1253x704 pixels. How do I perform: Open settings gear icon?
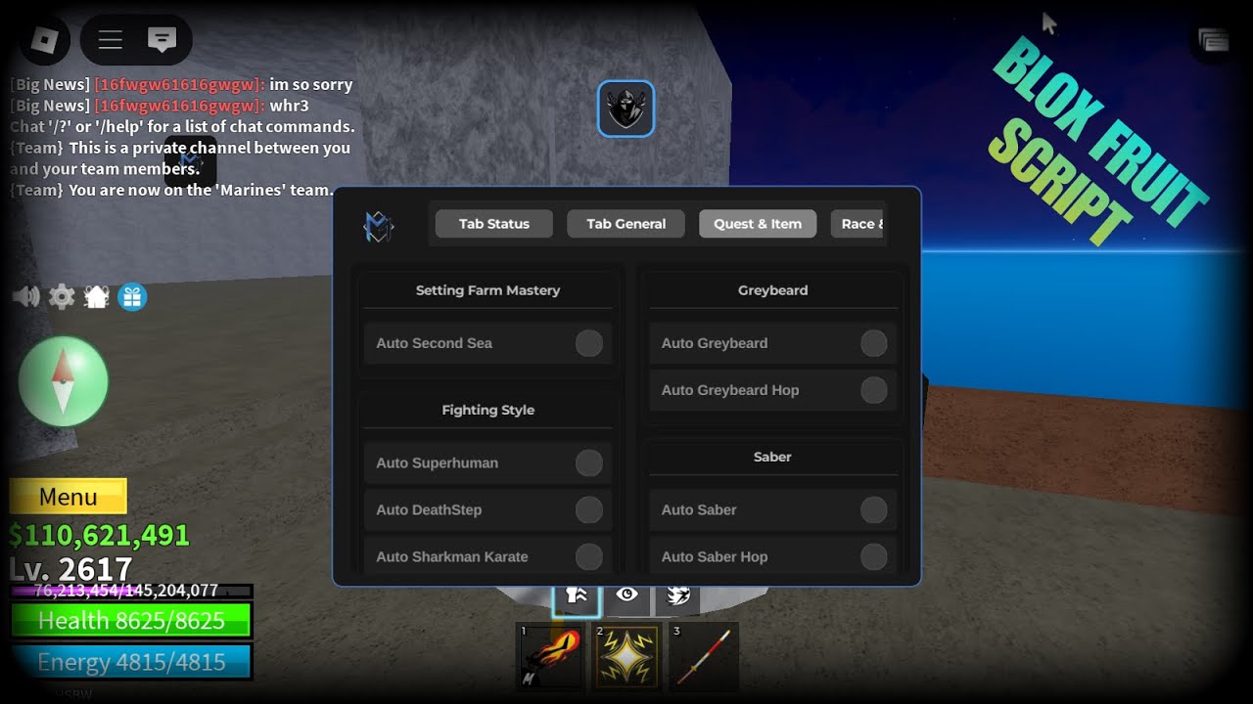click(62, 296)
